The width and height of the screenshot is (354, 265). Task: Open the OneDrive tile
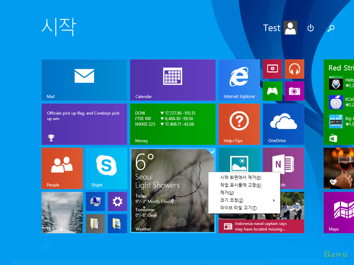[x=283, y=124]
